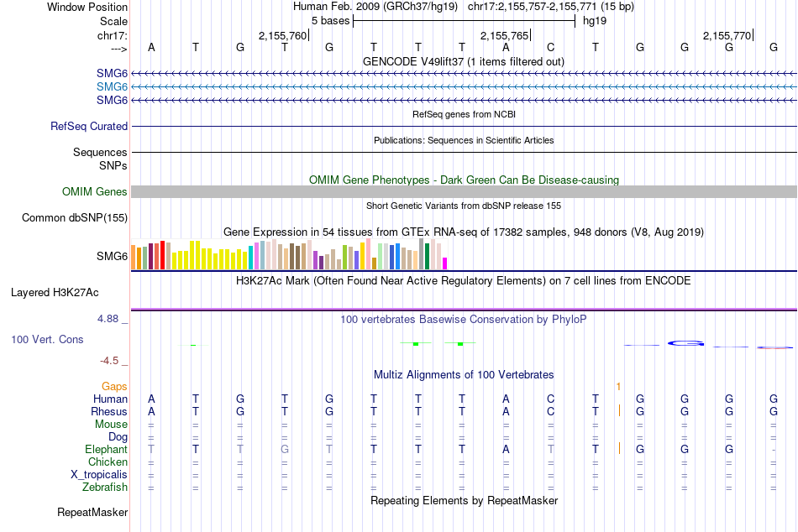The image size is (798, 532).
Task: Open the 'GENCODE V49lift37' track title
Action: click(x=464, y=61)
